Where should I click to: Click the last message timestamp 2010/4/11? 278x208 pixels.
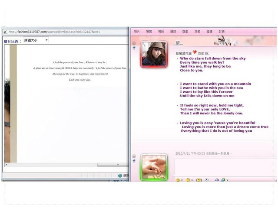click(204, 153)
